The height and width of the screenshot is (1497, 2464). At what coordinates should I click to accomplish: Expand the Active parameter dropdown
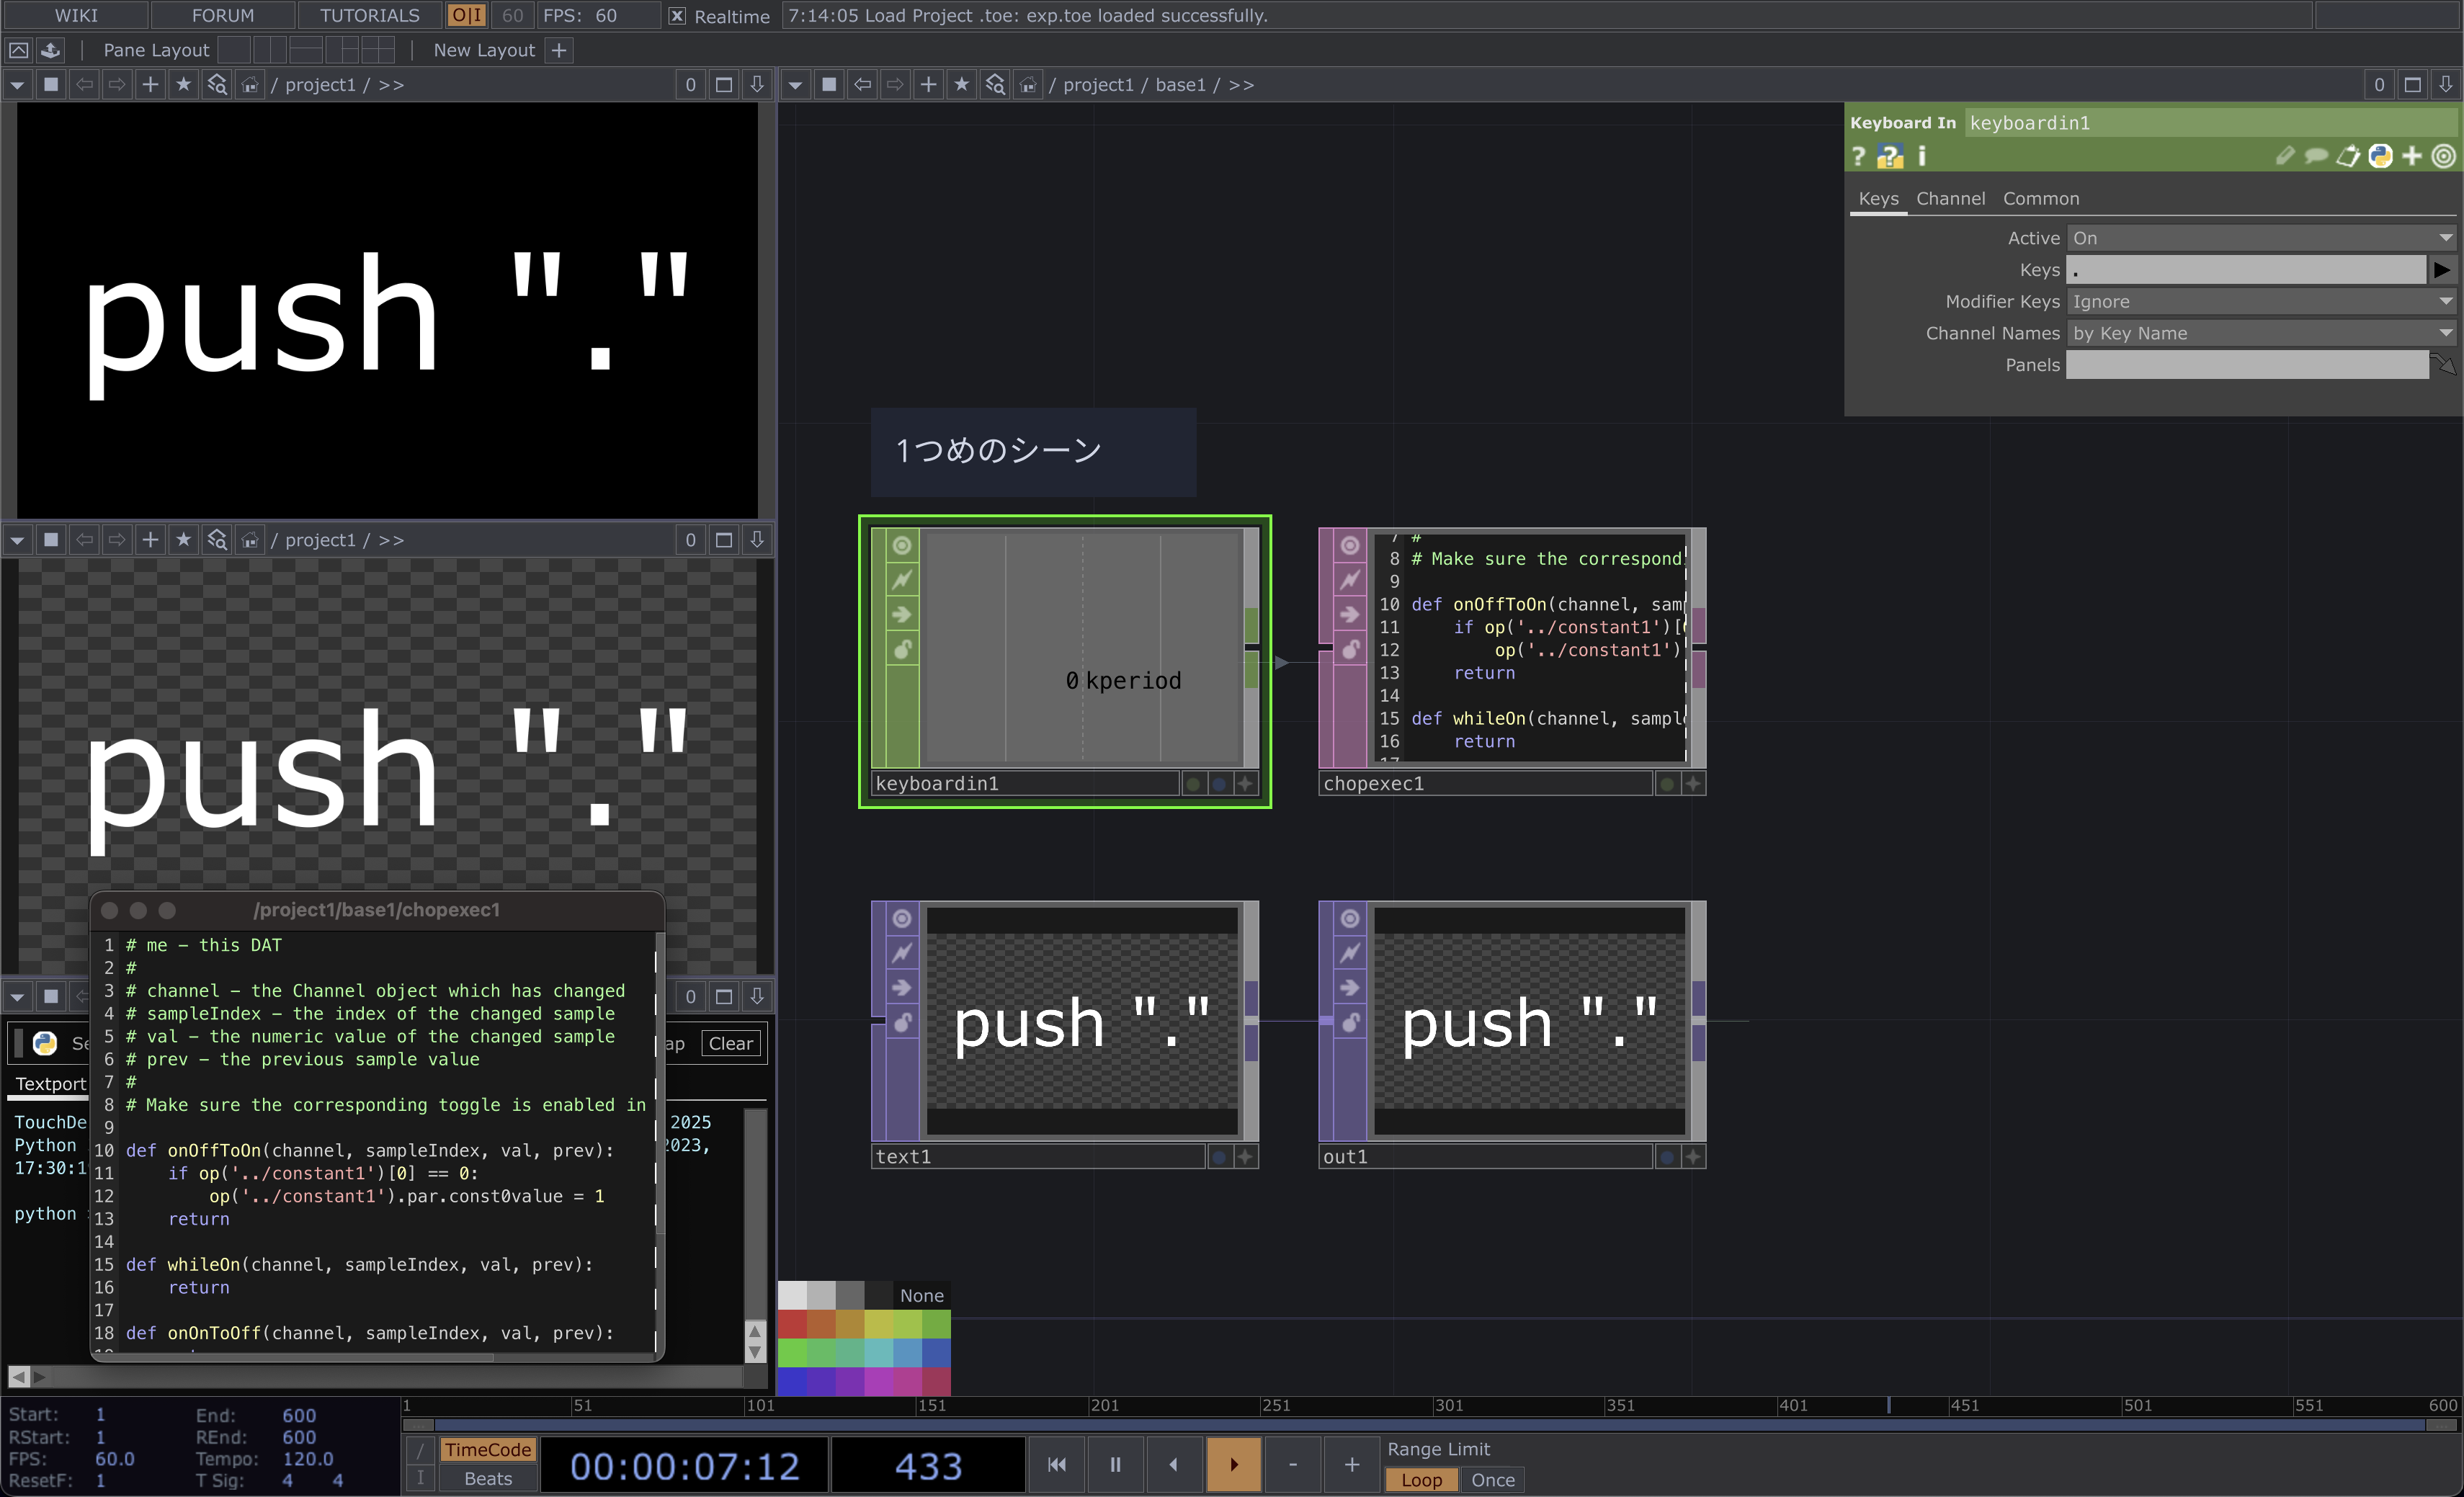click(x=2446, y=238)
